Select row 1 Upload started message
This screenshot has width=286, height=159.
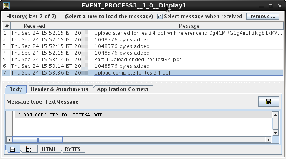point(143,33)
